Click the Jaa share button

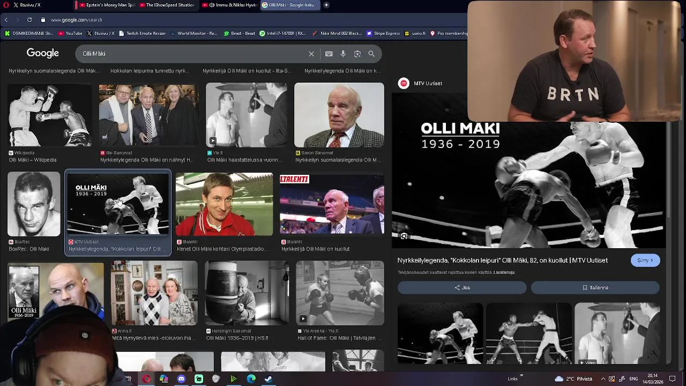tap(462, 287)
